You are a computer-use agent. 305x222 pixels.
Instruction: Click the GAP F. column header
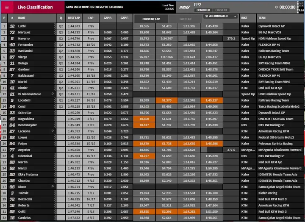tap(125, 18)
